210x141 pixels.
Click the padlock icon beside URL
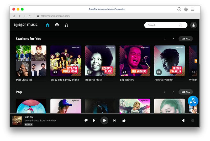38,16
